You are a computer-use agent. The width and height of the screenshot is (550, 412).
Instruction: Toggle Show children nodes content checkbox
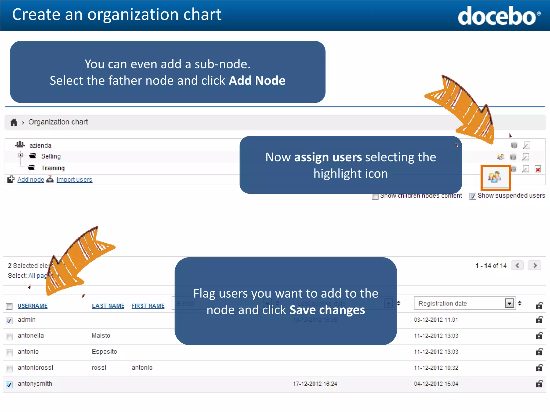tap(375, 197)
